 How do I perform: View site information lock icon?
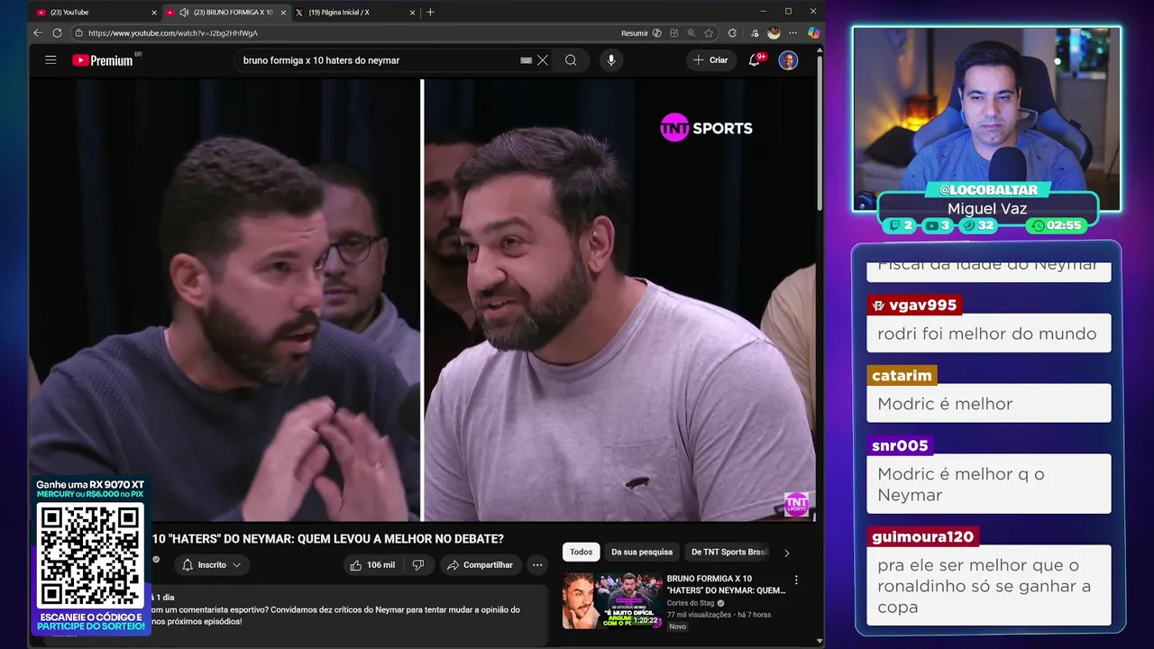[x=79, y=32]
